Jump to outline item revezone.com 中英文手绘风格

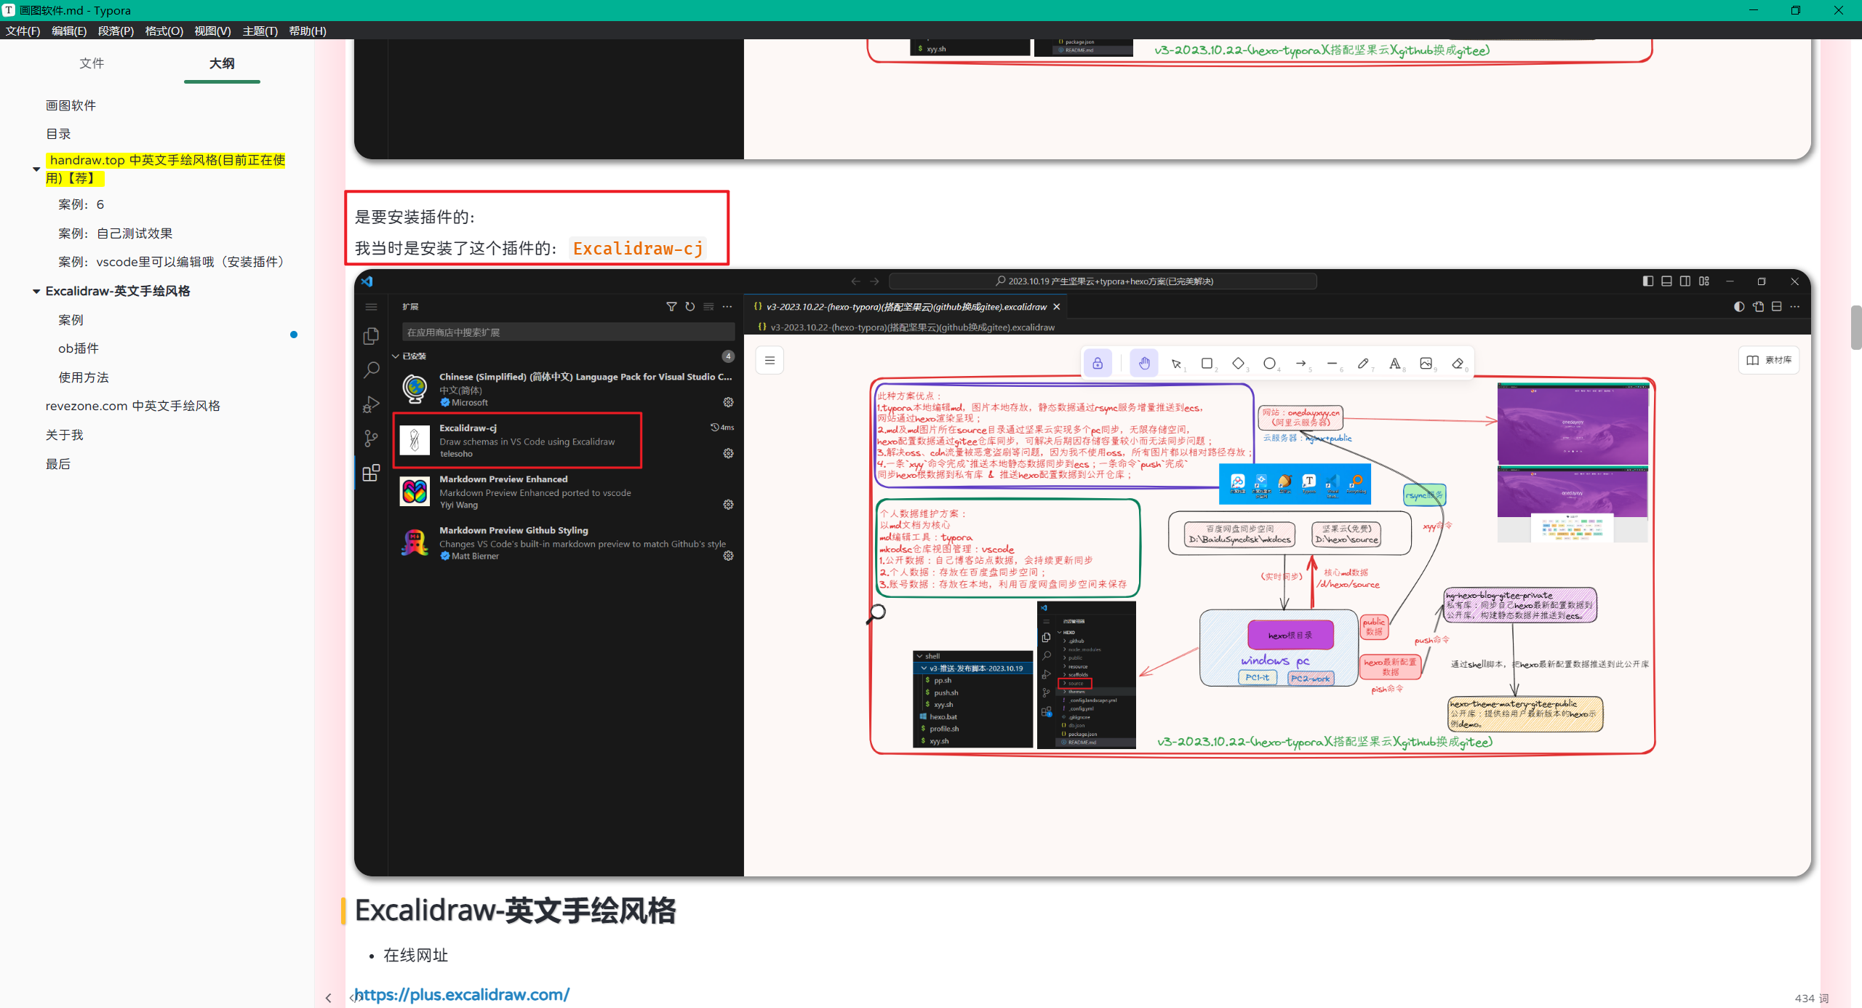click(132, 406)
